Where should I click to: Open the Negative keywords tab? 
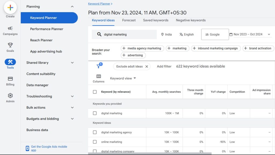191,20
